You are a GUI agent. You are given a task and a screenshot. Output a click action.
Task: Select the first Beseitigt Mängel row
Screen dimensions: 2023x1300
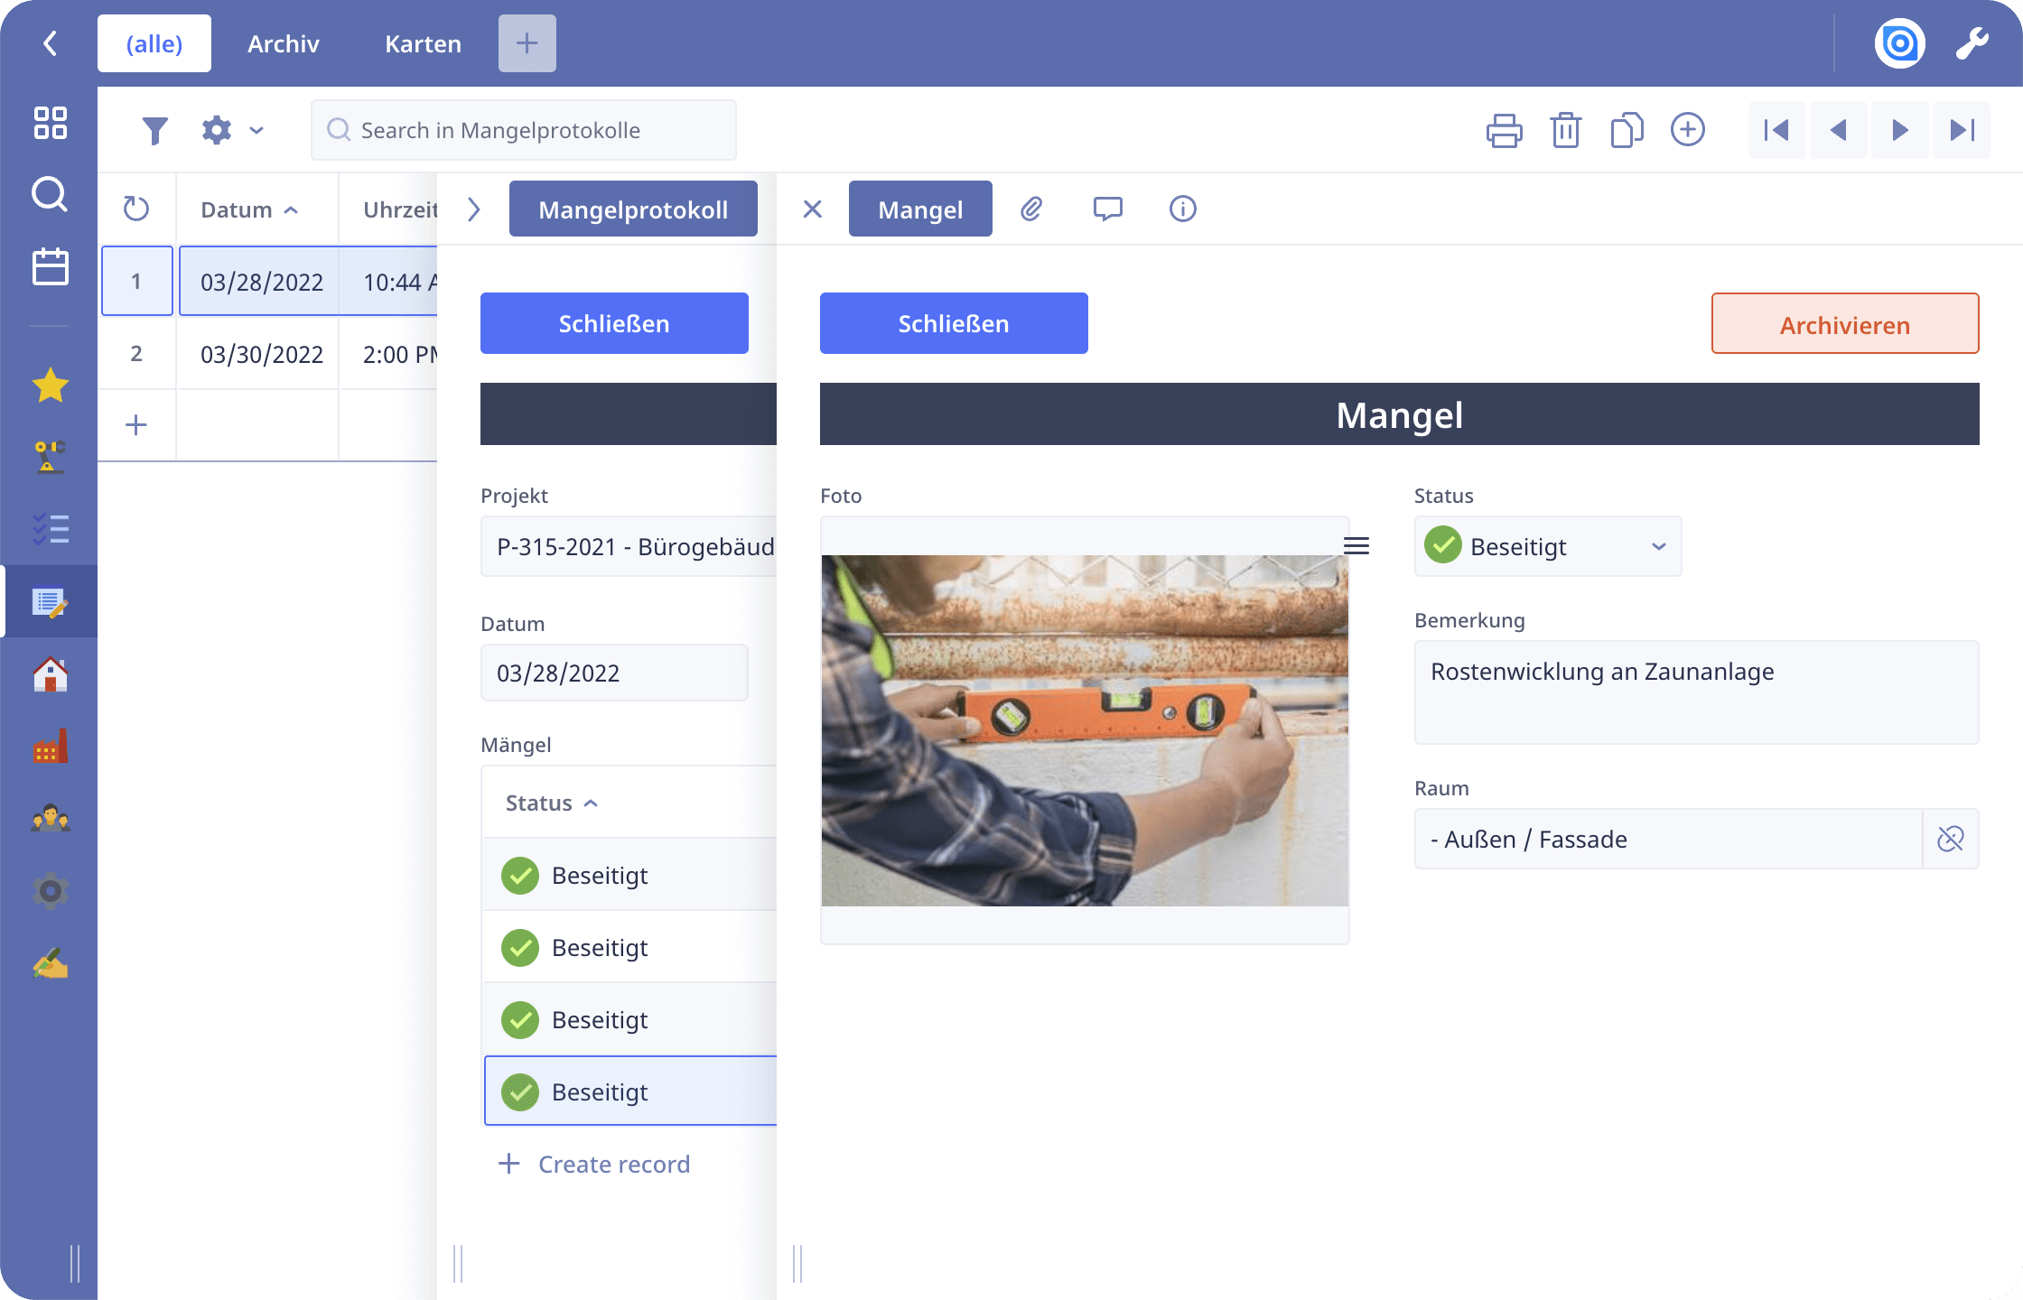click(630, 875)
